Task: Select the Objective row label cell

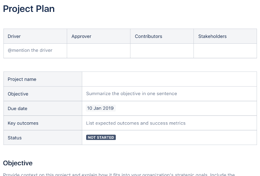Action: (43, 94)
